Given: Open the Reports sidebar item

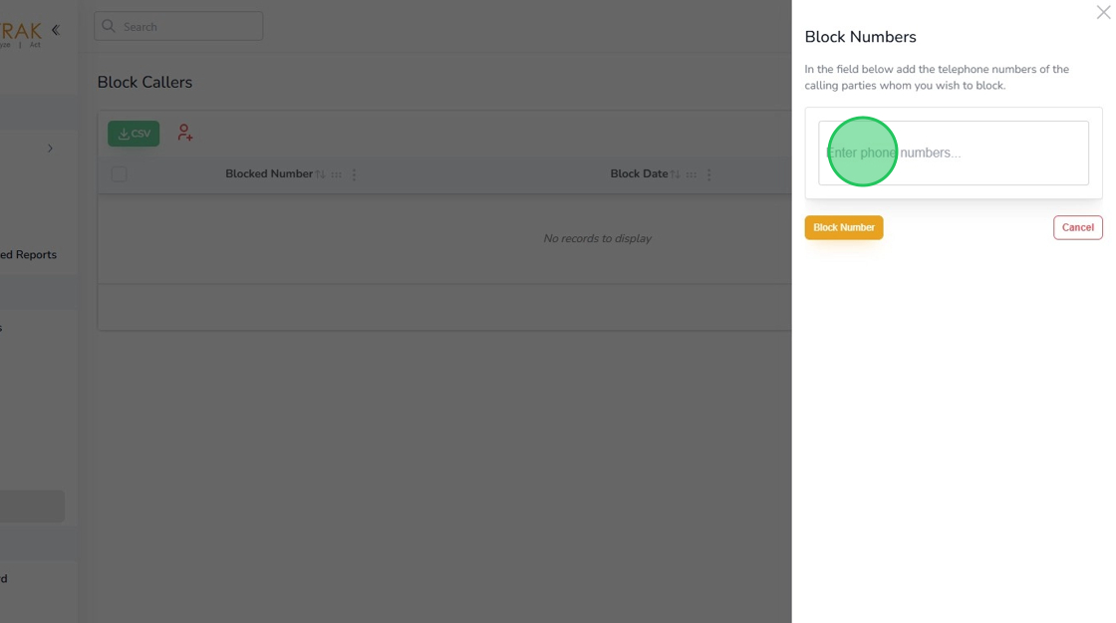Looking at the screenshot, I should coord(30,255).
